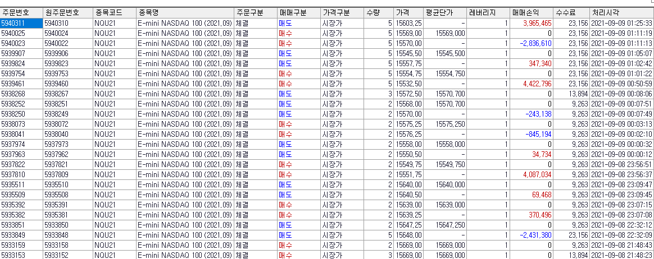Viewport: 654px width, 259px height.
Task: Click the 평균단가 column header
Action: (x=445, y=12)
